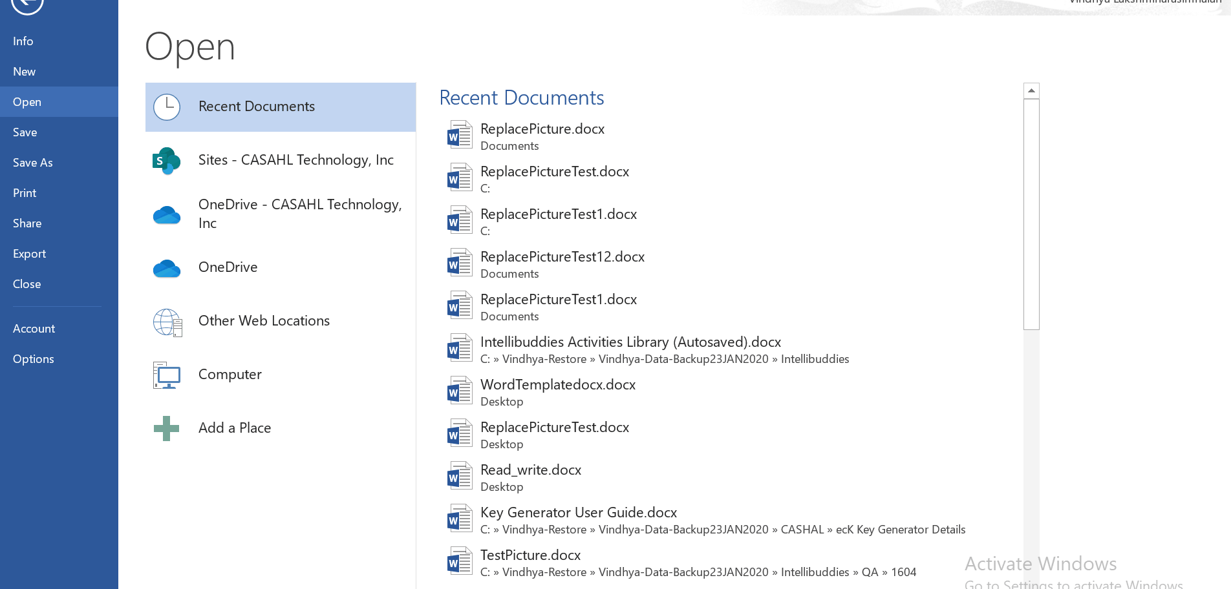Open the Info backstage menu

(23, 41)
